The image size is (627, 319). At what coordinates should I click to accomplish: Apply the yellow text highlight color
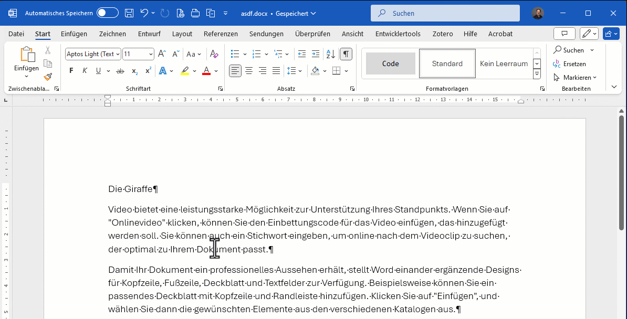[x=184, y=71]
